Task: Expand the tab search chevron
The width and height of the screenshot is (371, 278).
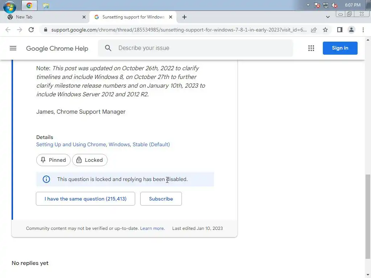Action: (x=328, y=17)
